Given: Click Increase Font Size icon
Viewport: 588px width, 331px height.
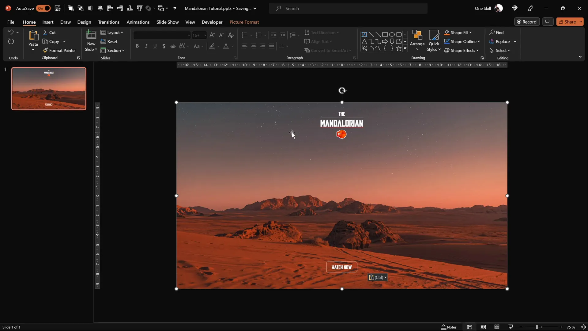Looking at the screenshot, I should pyautogui.click(x=212, y=35).
